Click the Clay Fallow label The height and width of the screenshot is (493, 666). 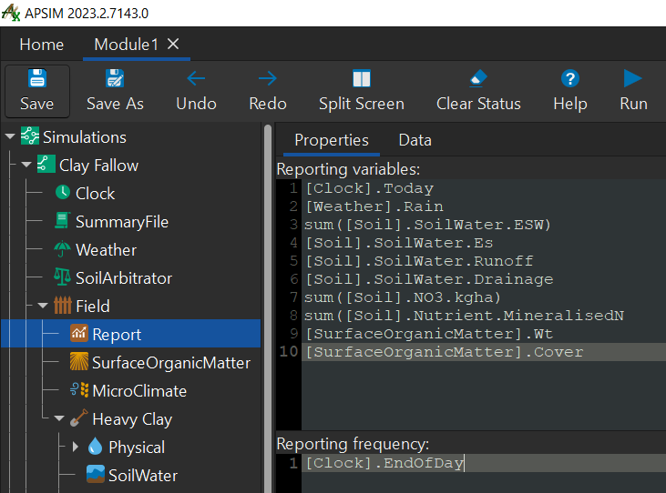coord(99,166)
